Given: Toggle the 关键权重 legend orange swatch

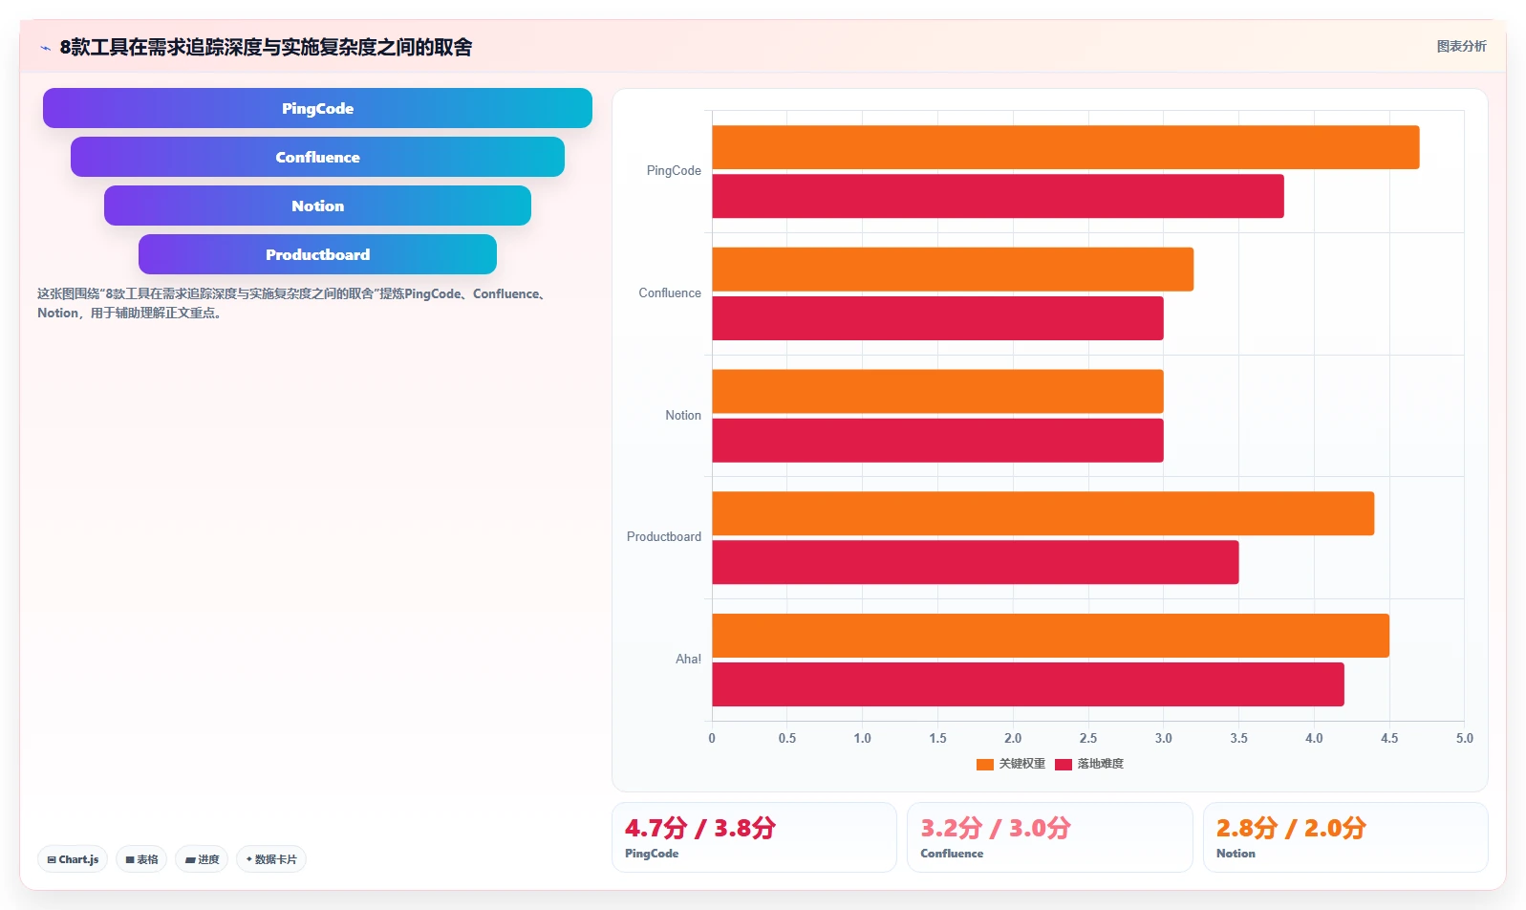Looking at the screenshot, I should pyautogui.click(x=985, y=764).
